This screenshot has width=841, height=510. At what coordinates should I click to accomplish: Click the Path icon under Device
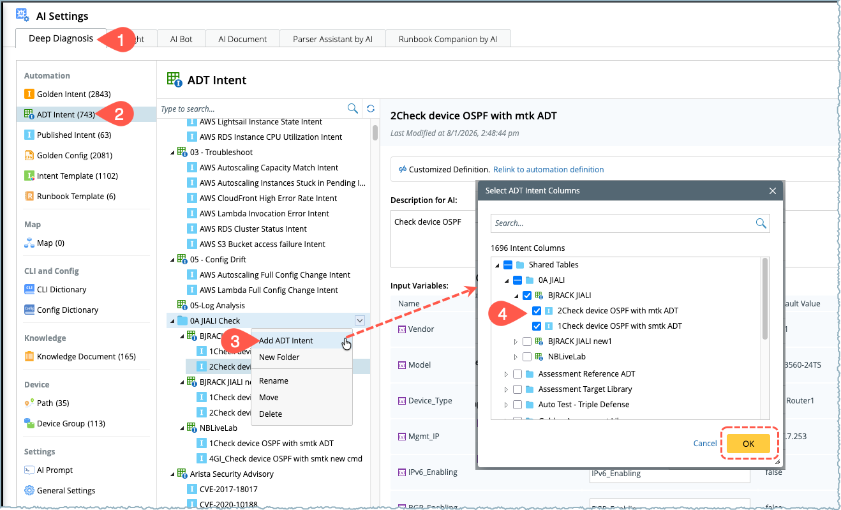(29, 403)
